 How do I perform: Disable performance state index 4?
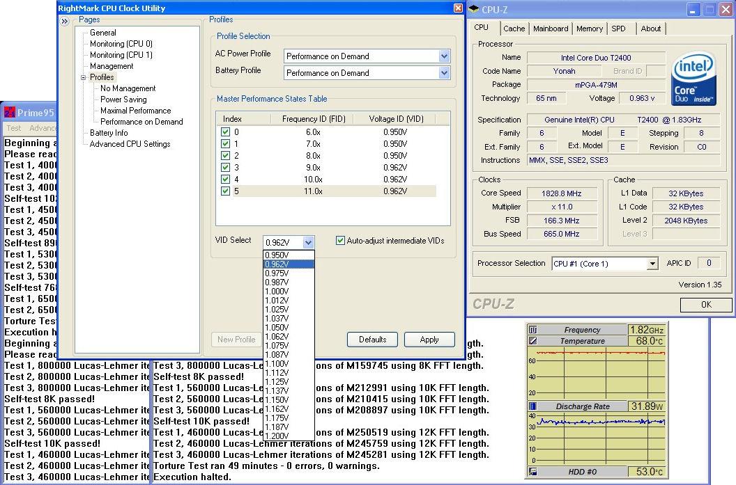pyautogui.click(x=225, y=179)
